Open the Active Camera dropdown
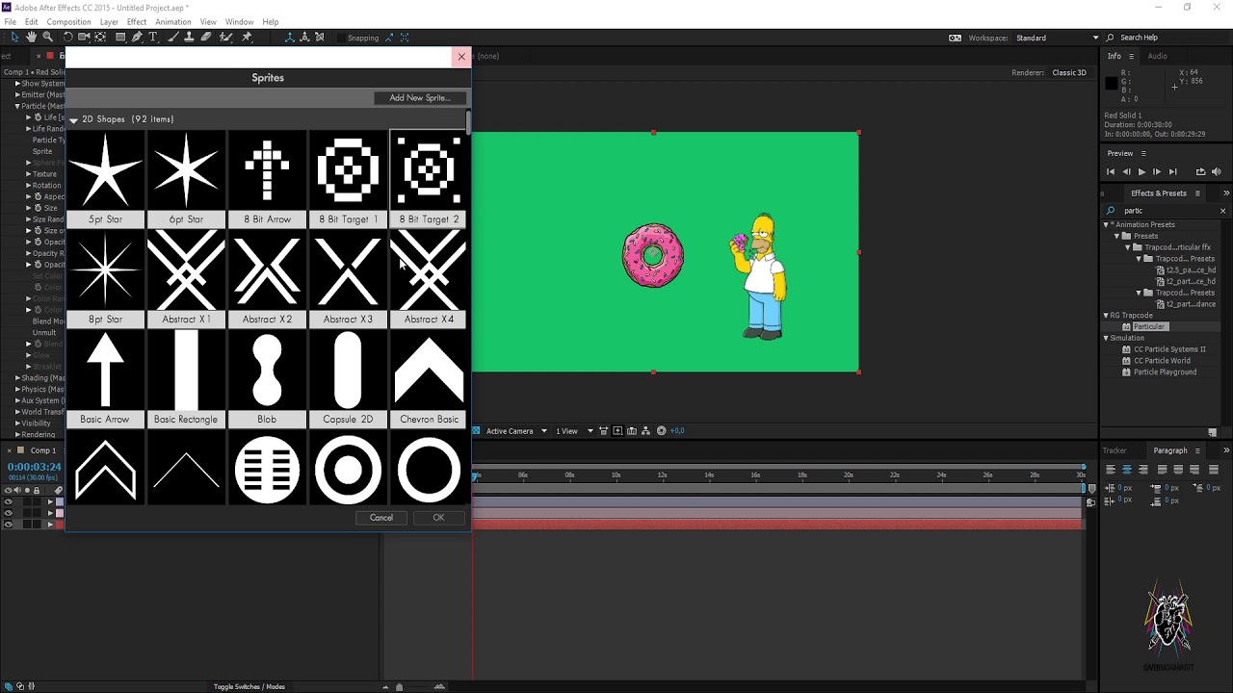The height and width of the screenshot is (693, 1233). [515, 431]
